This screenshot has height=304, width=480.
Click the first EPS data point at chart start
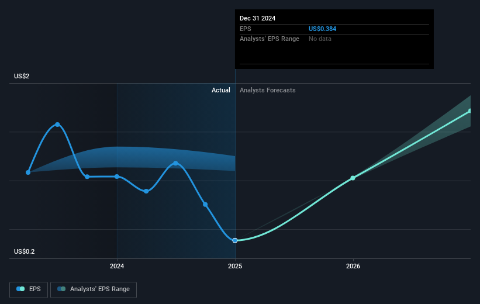click(x=28, y=172)
